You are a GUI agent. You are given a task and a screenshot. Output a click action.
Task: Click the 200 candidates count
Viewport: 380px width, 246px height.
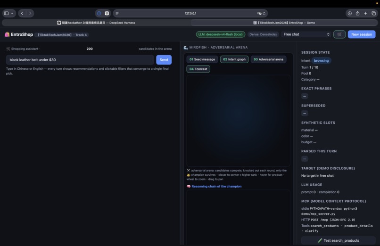click(x=90, y=49)
